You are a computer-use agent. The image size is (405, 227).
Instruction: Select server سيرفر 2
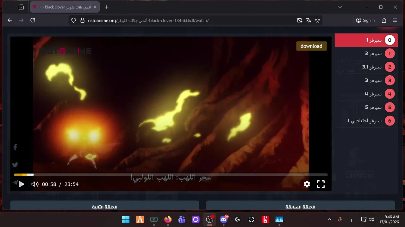(366, 54)
